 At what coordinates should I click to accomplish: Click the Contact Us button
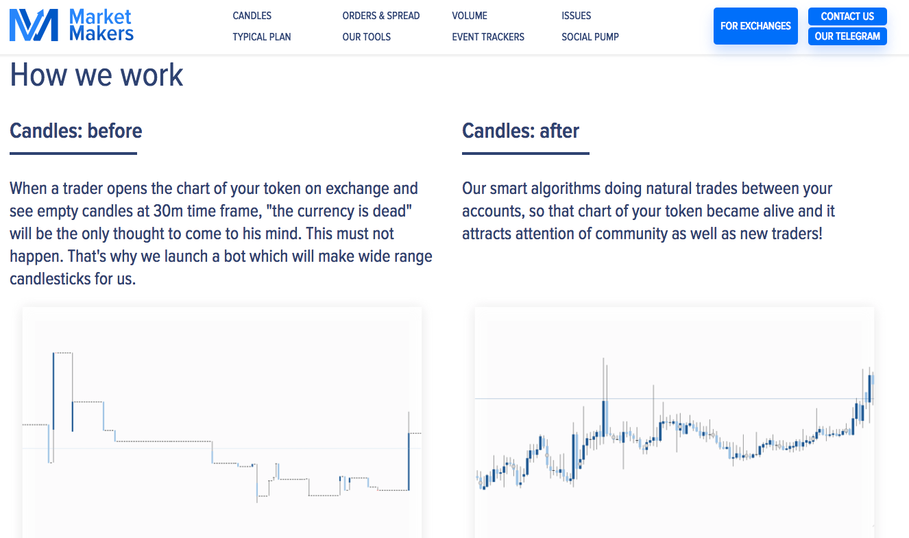coord(847,16)
